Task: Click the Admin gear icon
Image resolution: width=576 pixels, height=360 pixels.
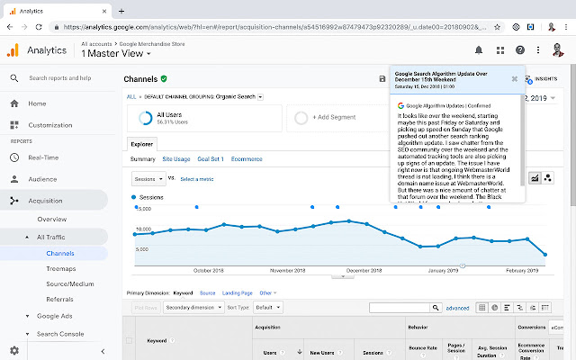Action: 13,350
